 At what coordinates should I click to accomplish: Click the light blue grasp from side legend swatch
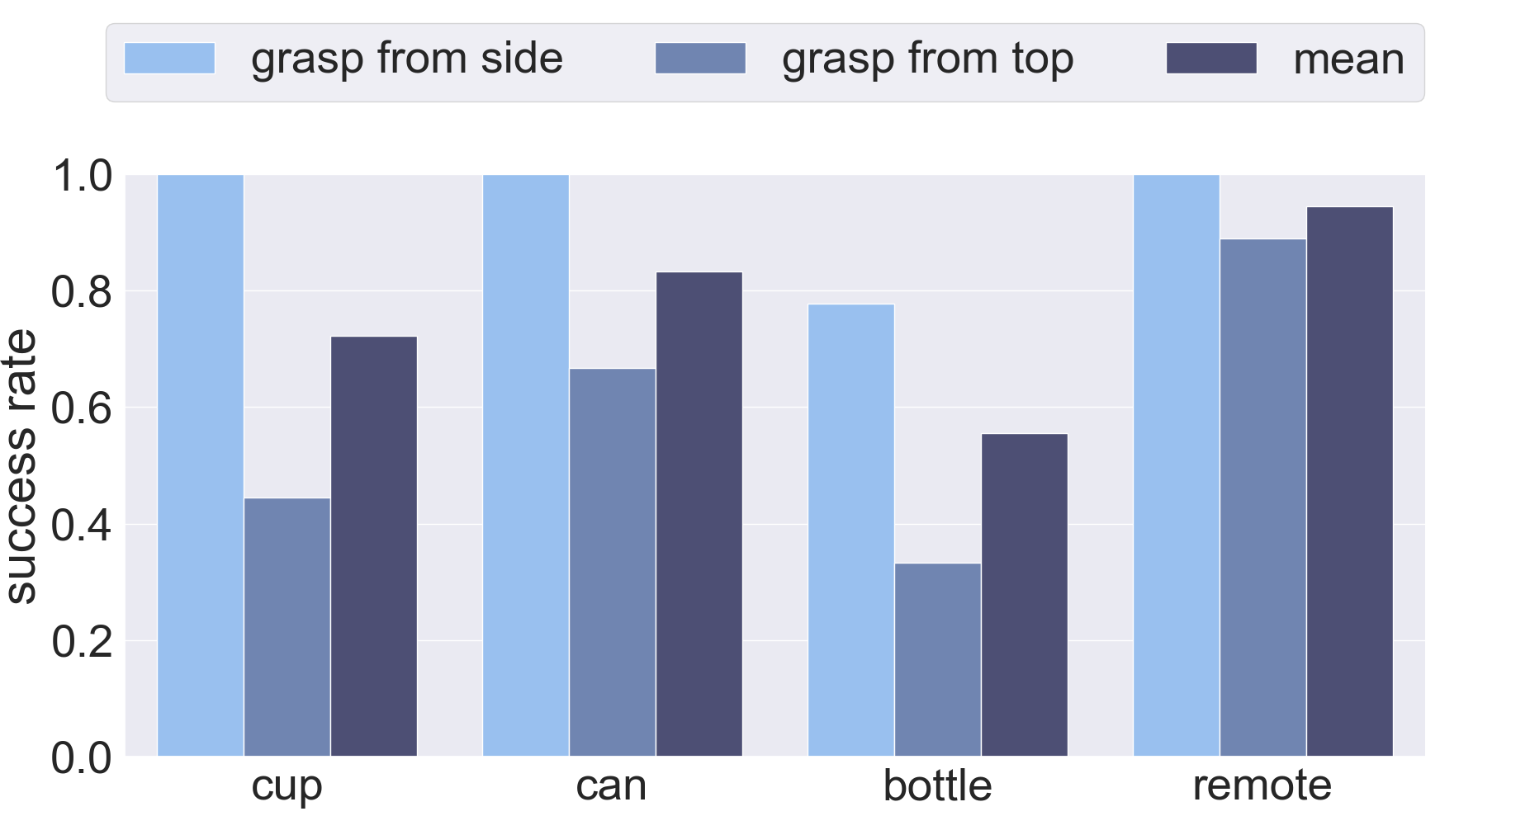169,59
